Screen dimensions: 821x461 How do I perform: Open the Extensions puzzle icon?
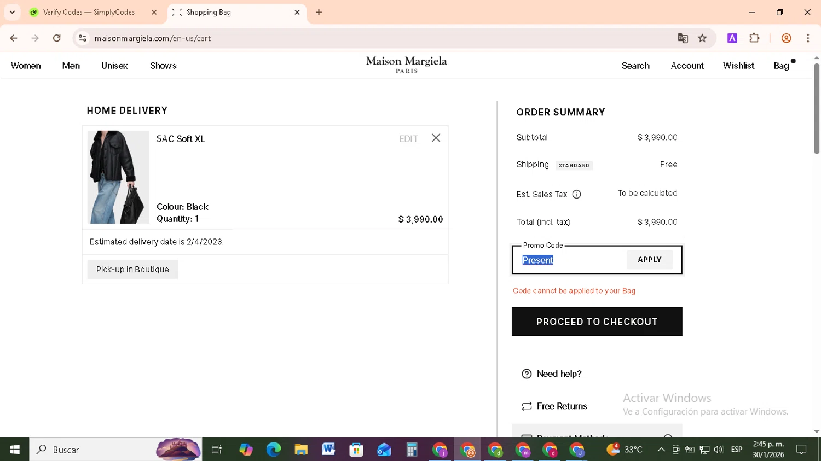[754, 38]
